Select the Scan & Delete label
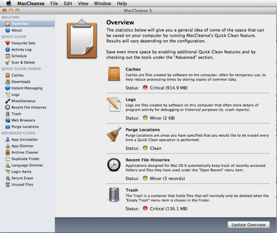 23,62
